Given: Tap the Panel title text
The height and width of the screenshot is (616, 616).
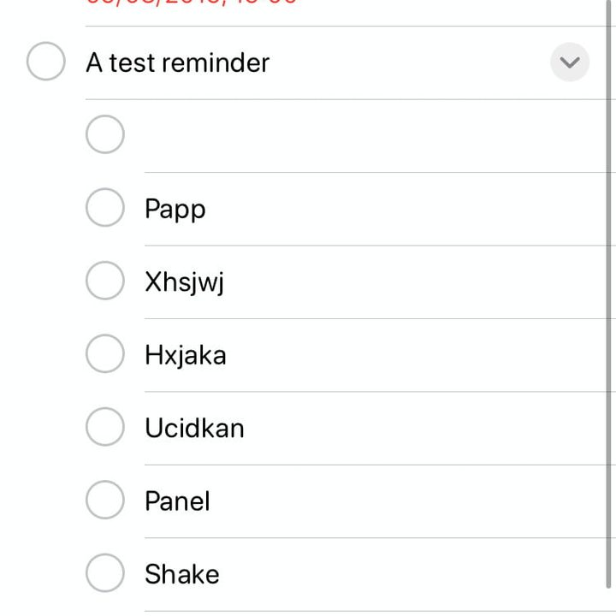Looking at the screenshot, I should pyautogui.click(x=177, y=501).
